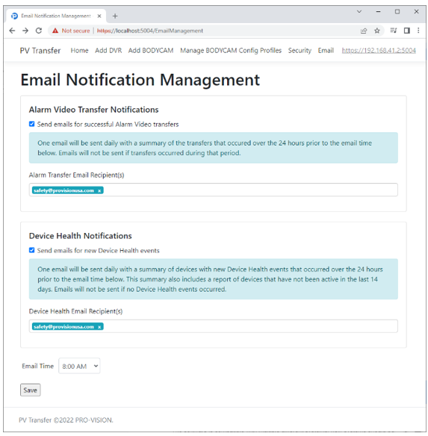Remove safety@provisionusa.com from Device Health recipients
428x436 pixels.
[99, 327]
